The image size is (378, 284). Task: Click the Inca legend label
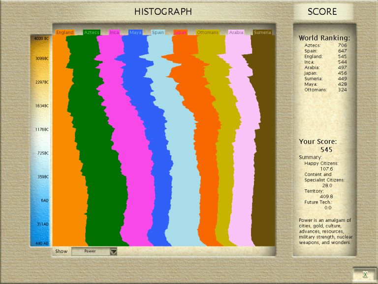[114, 33]
